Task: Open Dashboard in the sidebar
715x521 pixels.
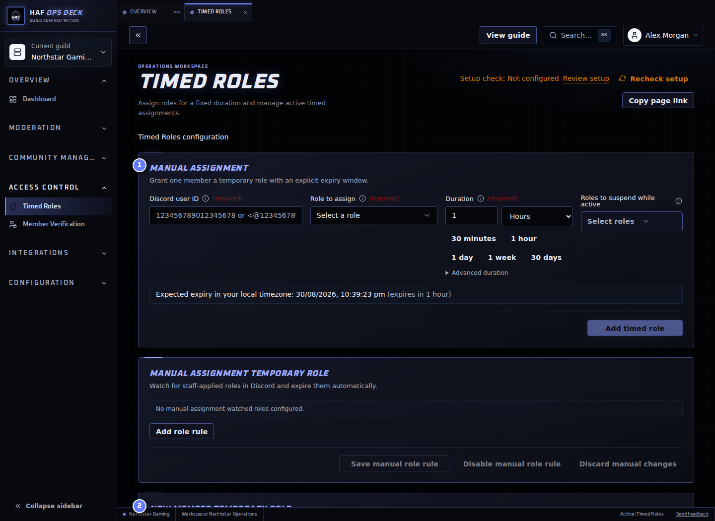Action: (58, 99)
